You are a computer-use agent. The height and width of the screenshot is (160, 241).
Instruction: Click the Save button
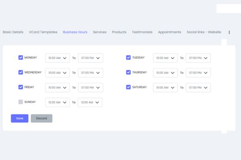pos(20,118)
